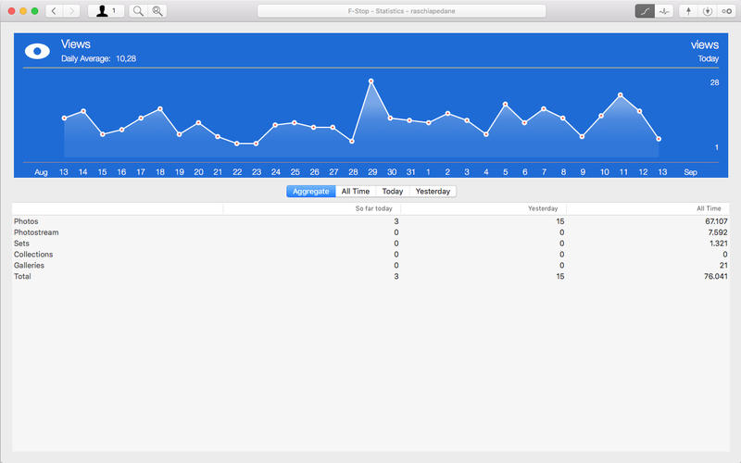This screenshot has height=463, width=741.
Task: Click the 'Sets' row label
Action: 21,244
